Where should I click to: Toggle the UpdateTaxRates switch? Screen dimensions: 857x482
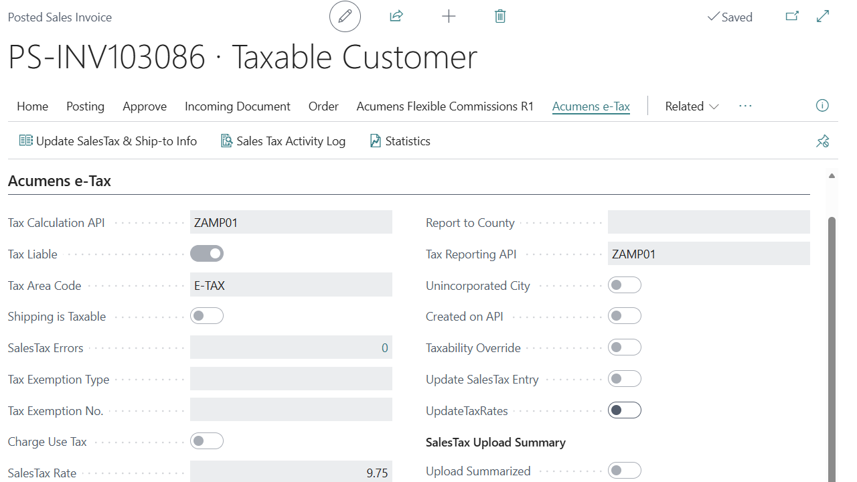click(x=625, y=410)
